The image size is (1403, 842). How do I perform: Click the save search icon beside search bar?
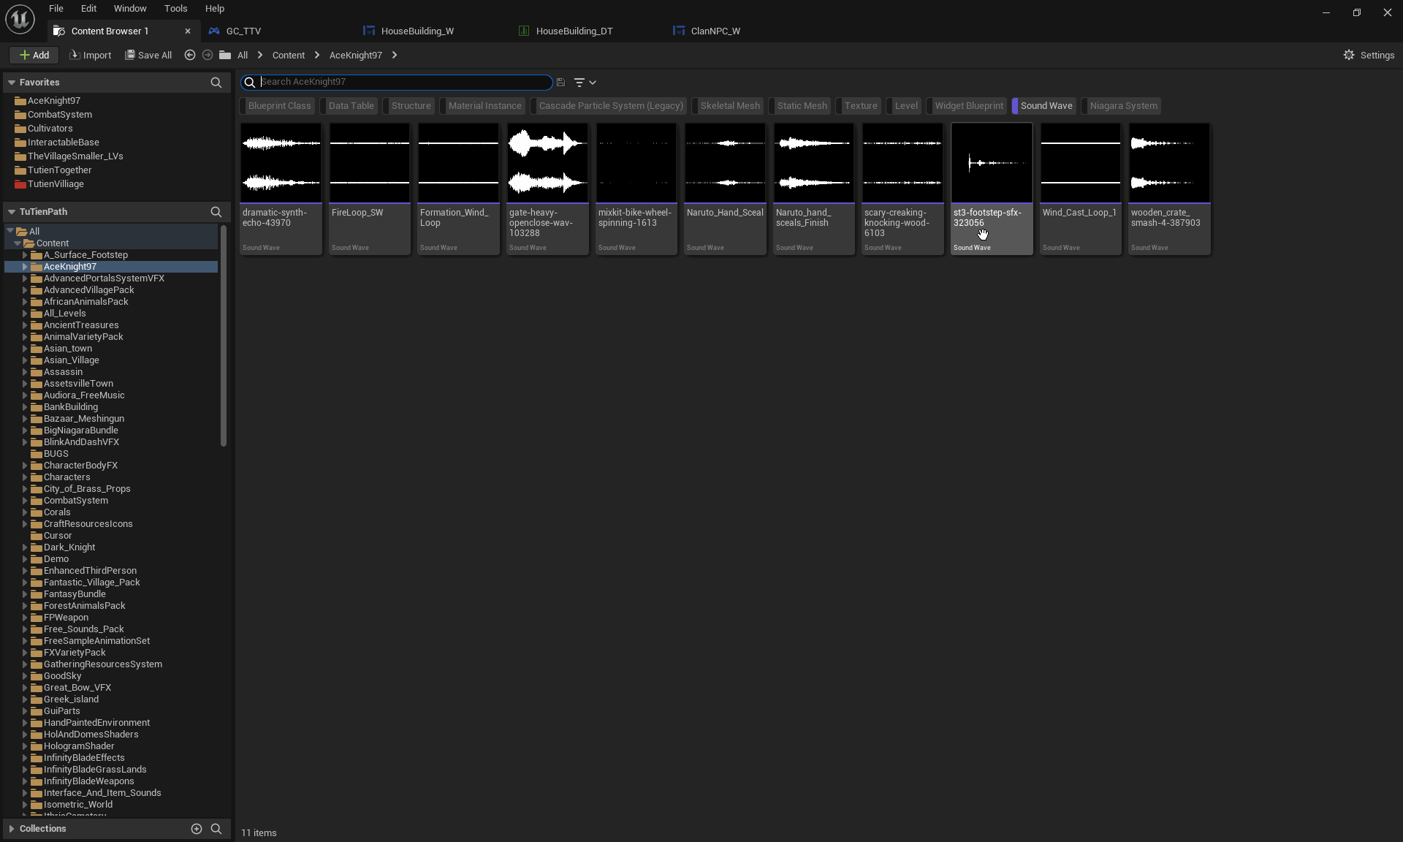pos(560,83)
